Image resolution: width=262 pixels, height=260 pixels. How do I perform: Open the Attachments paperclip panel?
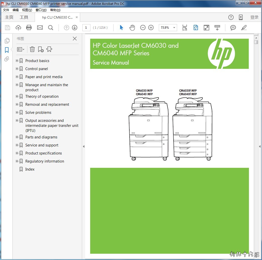pos(7,59)
